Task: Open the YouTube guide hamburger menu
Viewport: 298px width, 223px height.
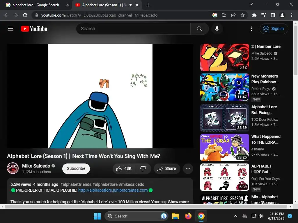Action: (x=10, y=29)
